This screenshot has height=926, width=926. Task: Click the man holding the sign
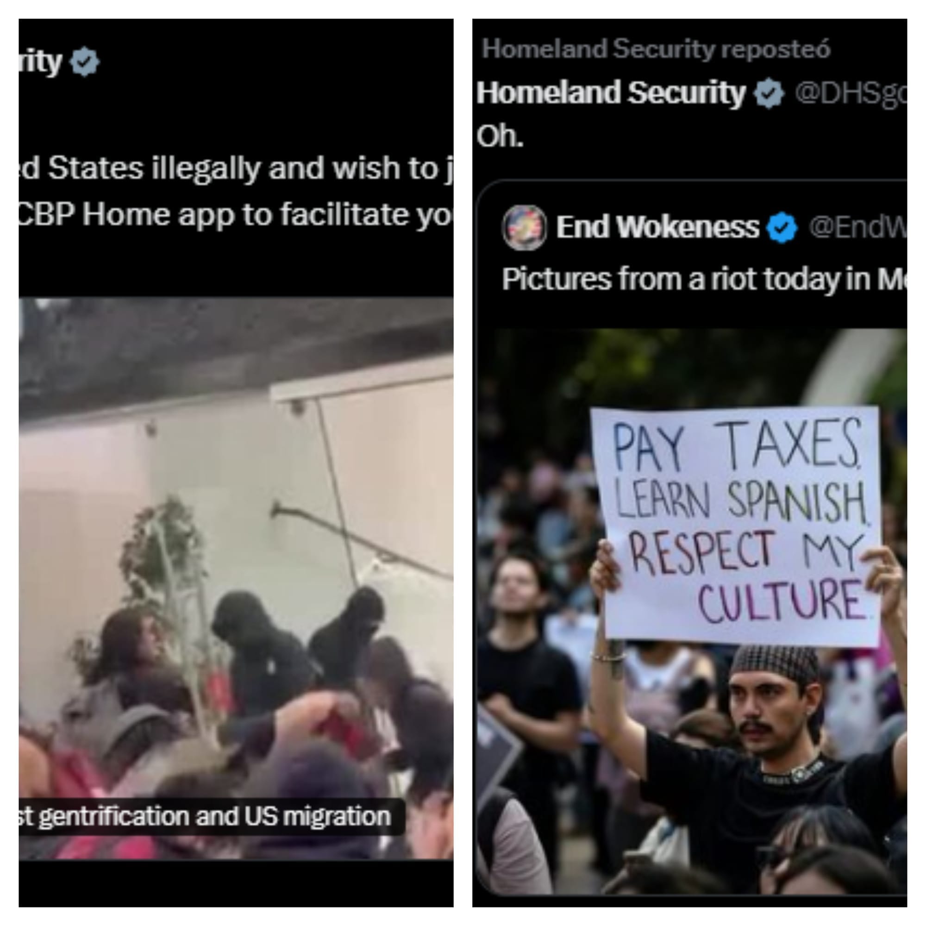click(757, 748)
